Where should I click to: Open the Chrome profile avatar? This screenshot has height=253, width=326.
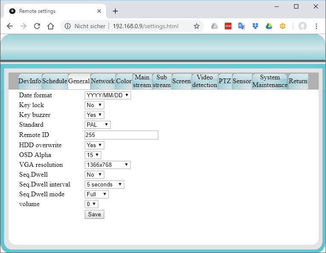[x=303, y=26]
